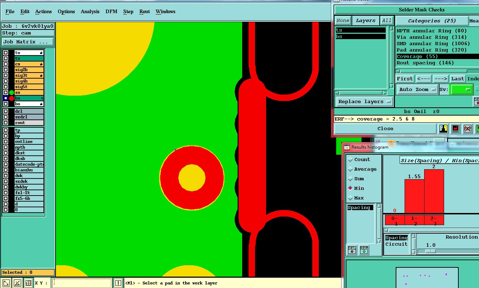Screen dimensions: 479x288
Task: Click the small grid icon on the bs layer row
Action: pyautogui.click(x=42, y=98)
